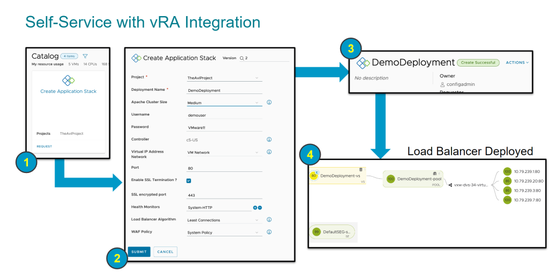Image resolution: width=551 pixels, height=275 pixels.
Task: Click the TheAviProject text on catalog card
Action: click(x=72, y=134)
